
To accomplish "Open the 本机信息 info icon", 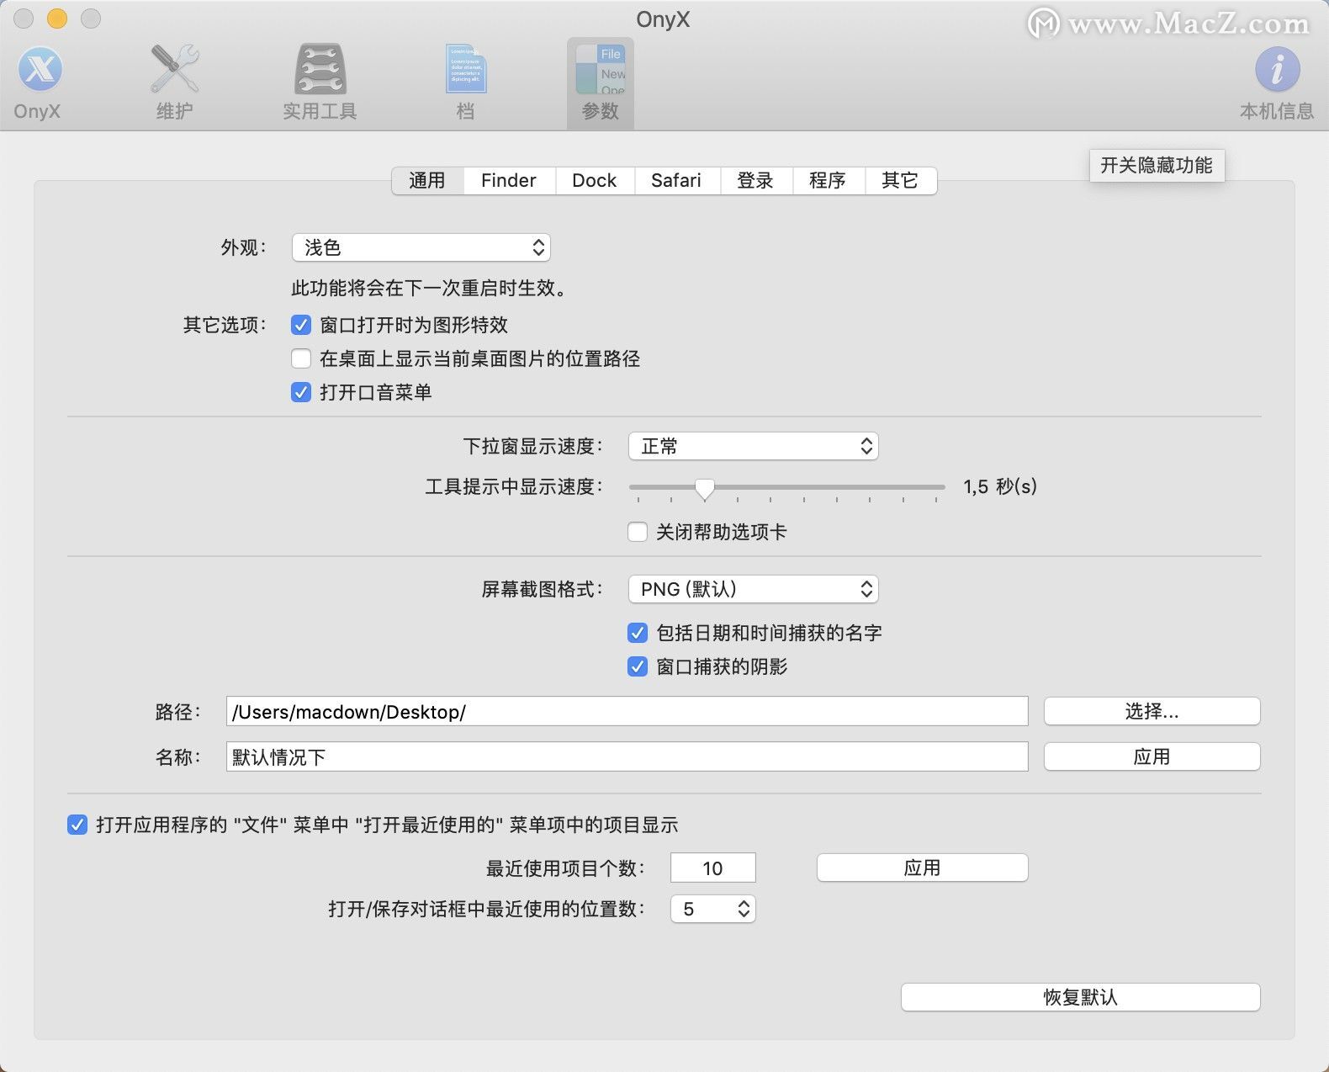I will point(1276,82).
